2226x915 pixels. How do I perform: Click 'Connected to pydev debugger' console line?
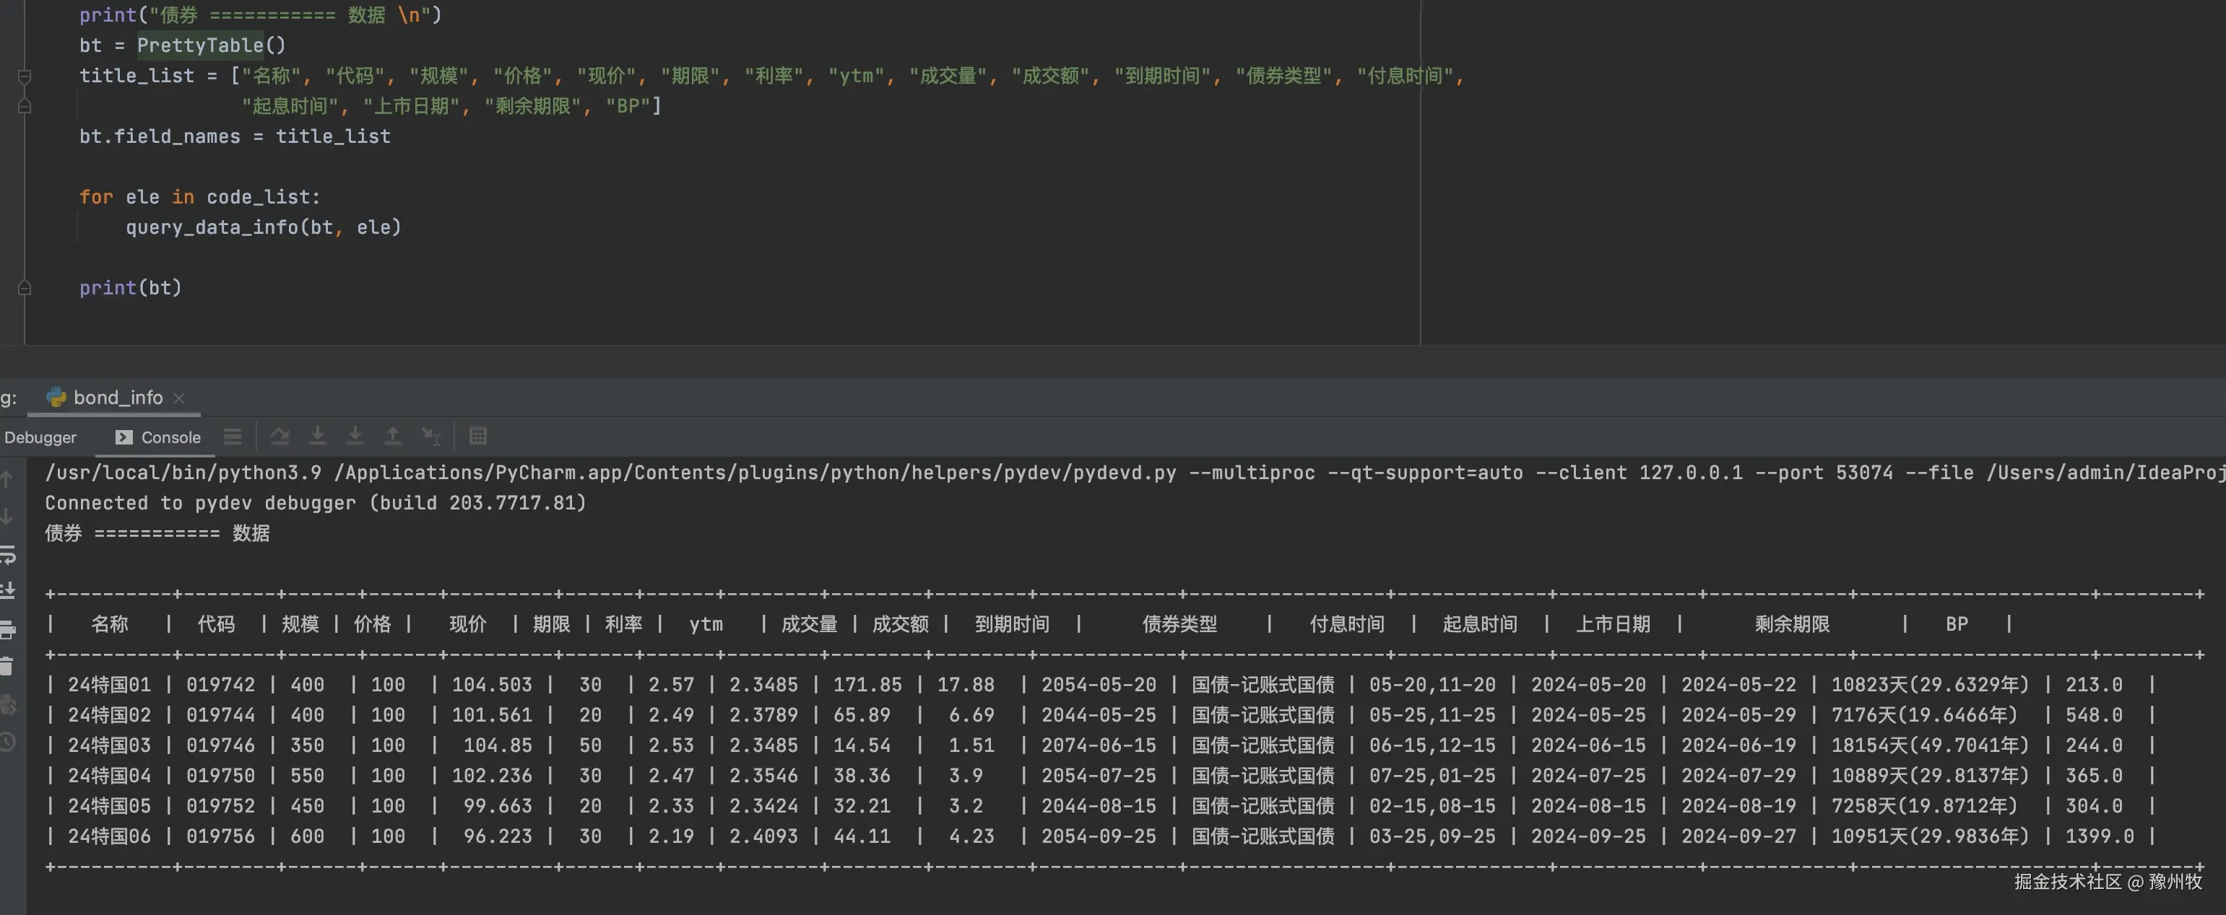[x=316, y=502]
